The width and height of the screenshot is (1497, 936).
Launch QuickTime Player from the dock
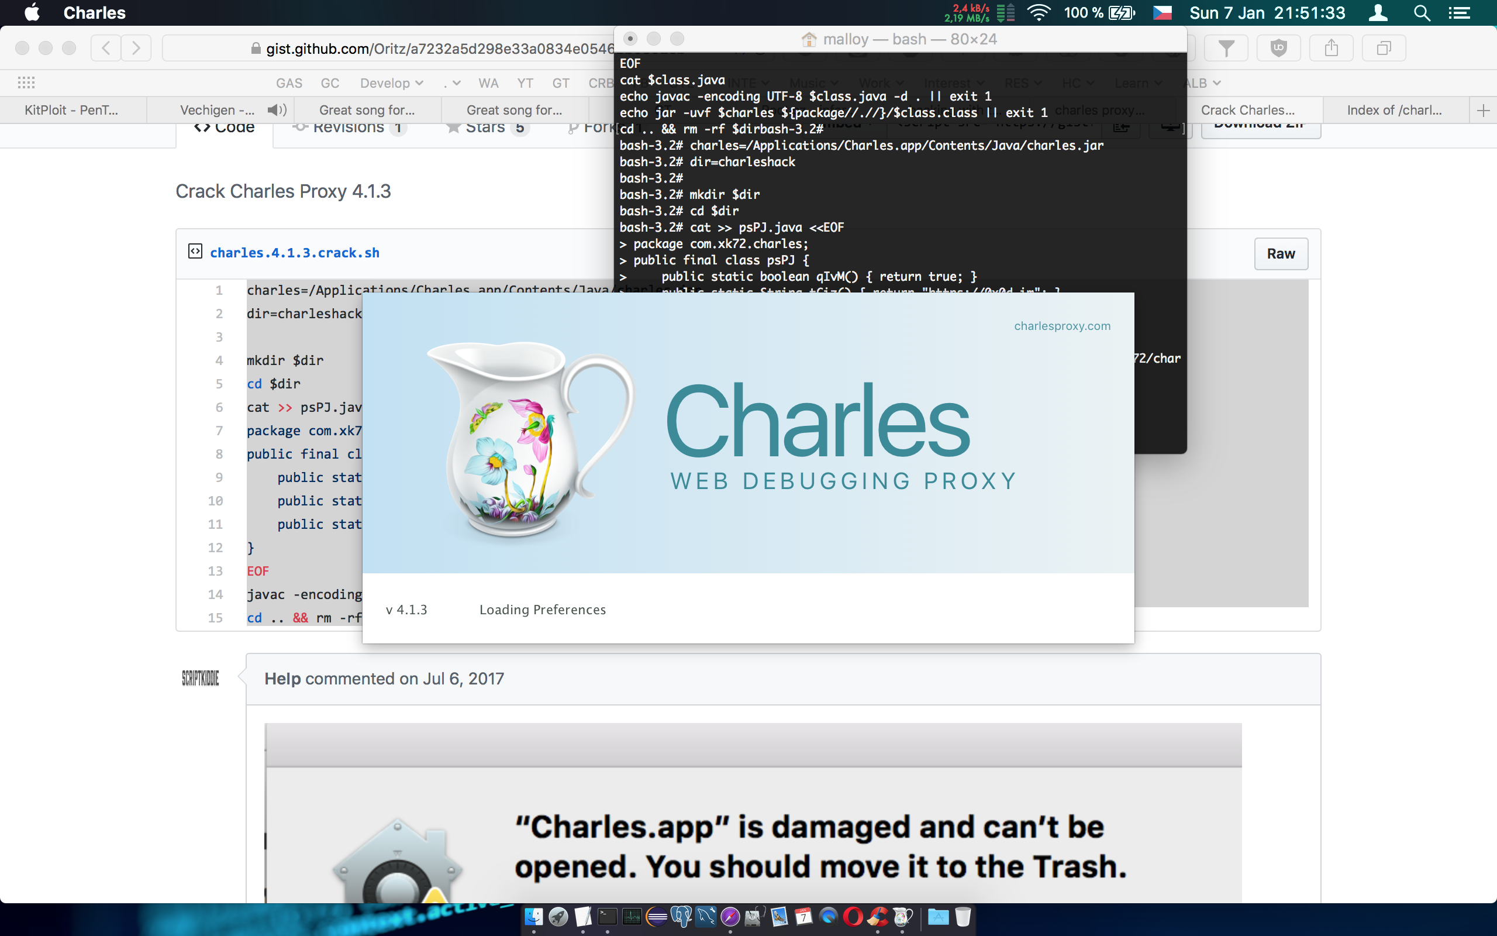[x=828, y=917]
